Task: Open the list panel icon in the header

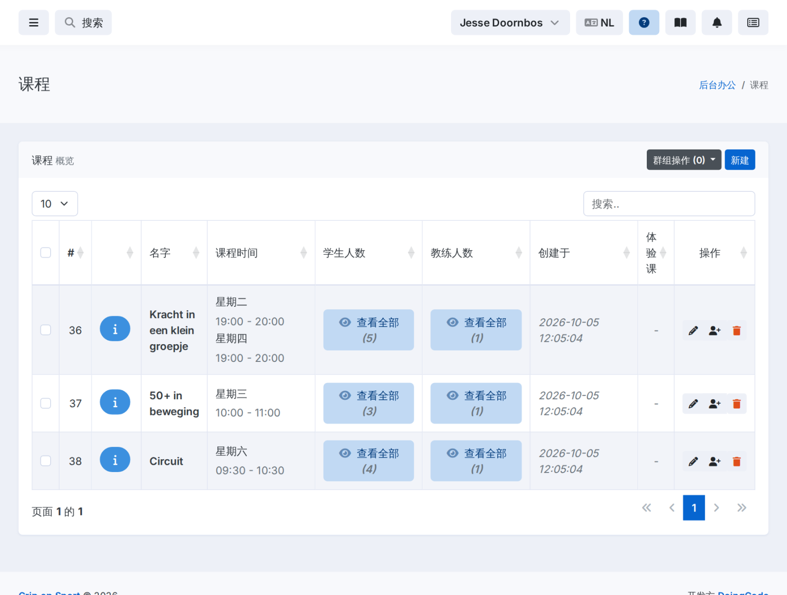Action: 753,23
